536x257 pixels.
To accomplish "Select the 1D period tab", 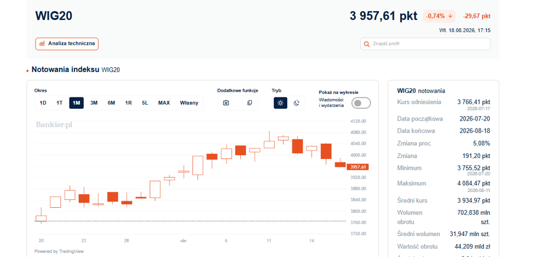I will point(43,102).
